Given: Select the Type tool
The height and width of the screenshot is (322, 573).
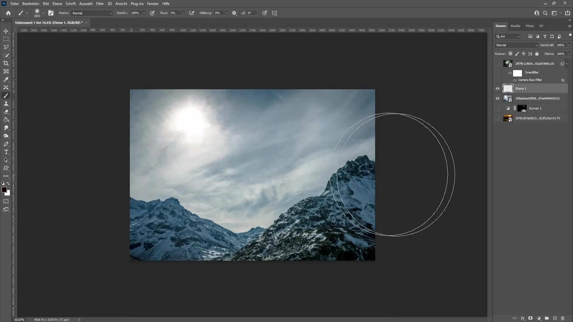Looking at the screenshot, I should click(x=6, y=152).
